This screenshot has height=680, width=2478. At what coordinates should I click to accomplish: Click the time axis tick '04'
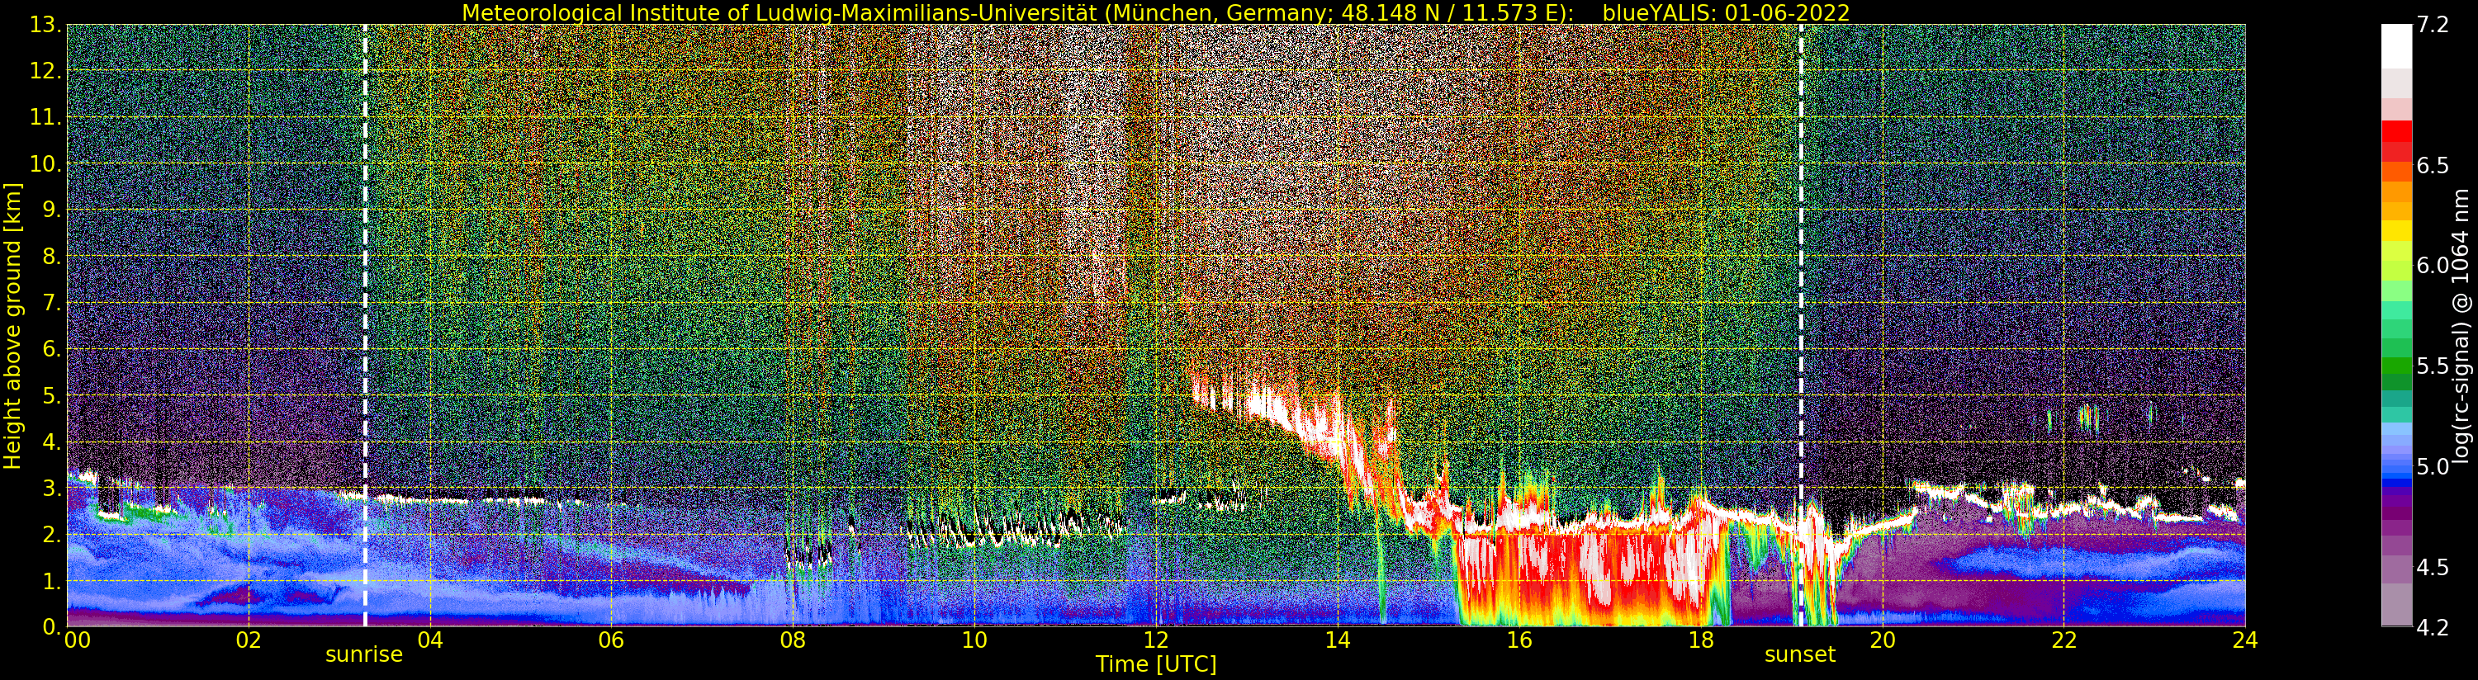[x=430, y=640]
